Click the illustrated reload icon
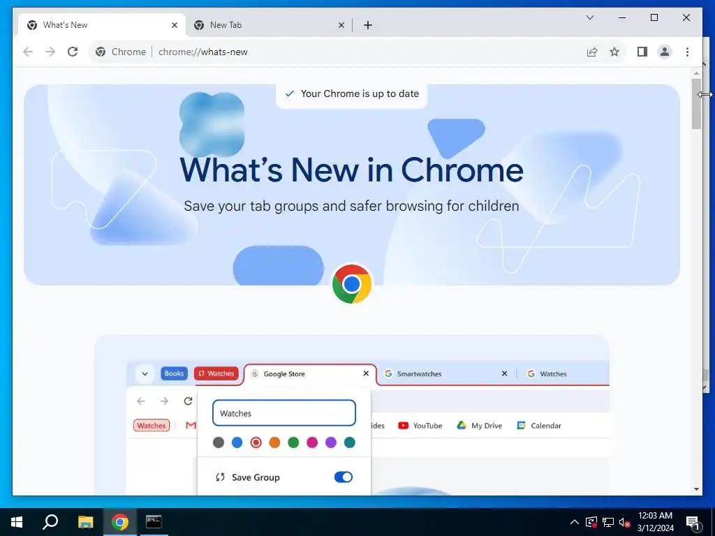The height and width of the screenshot is (536, 715). [188, 401]
